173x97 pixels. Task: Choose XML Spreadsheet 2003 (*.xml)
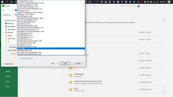coord(51,26)
